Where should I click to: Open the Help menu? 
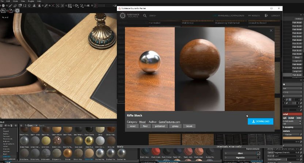pos(39,1)
